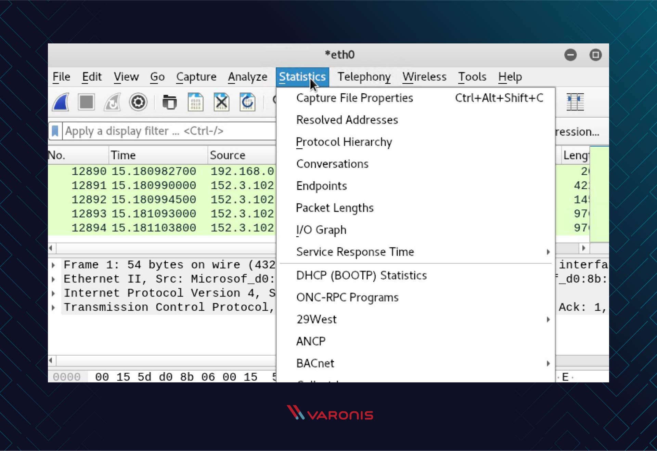Sort by the Time column header
Image resolution: width=657 pixels, height=451 pixels.
tap(158, 155)
